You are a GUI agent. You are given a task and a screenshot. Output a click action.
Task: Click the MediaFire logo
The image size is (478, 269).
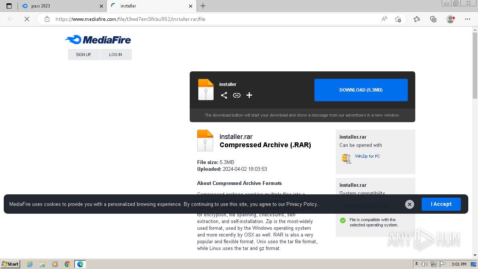pyautogui.click(x=98, y=40)
